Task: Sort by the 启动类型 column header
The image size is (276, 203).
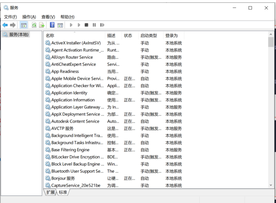Action: pyautogui.click(x=151, y=36)
